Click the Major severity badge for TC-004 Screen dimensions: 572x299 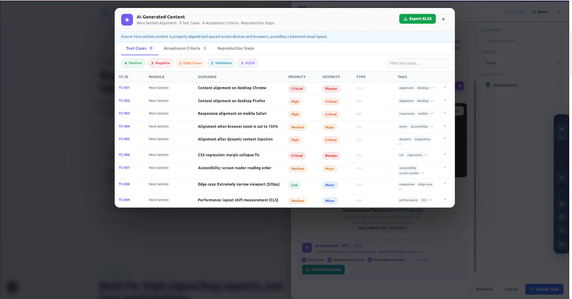click(x=330, y=127)
